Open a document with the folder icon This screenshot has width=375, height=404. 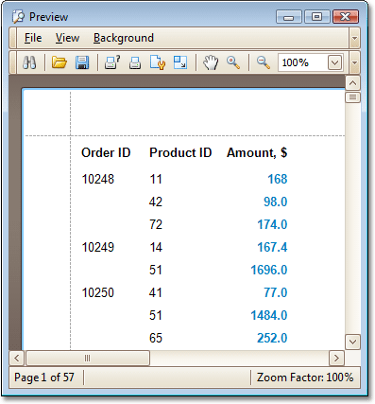tap(60, 62)
